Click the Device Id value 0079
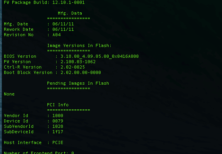222x154 pixels. click(x=58, y=121)
